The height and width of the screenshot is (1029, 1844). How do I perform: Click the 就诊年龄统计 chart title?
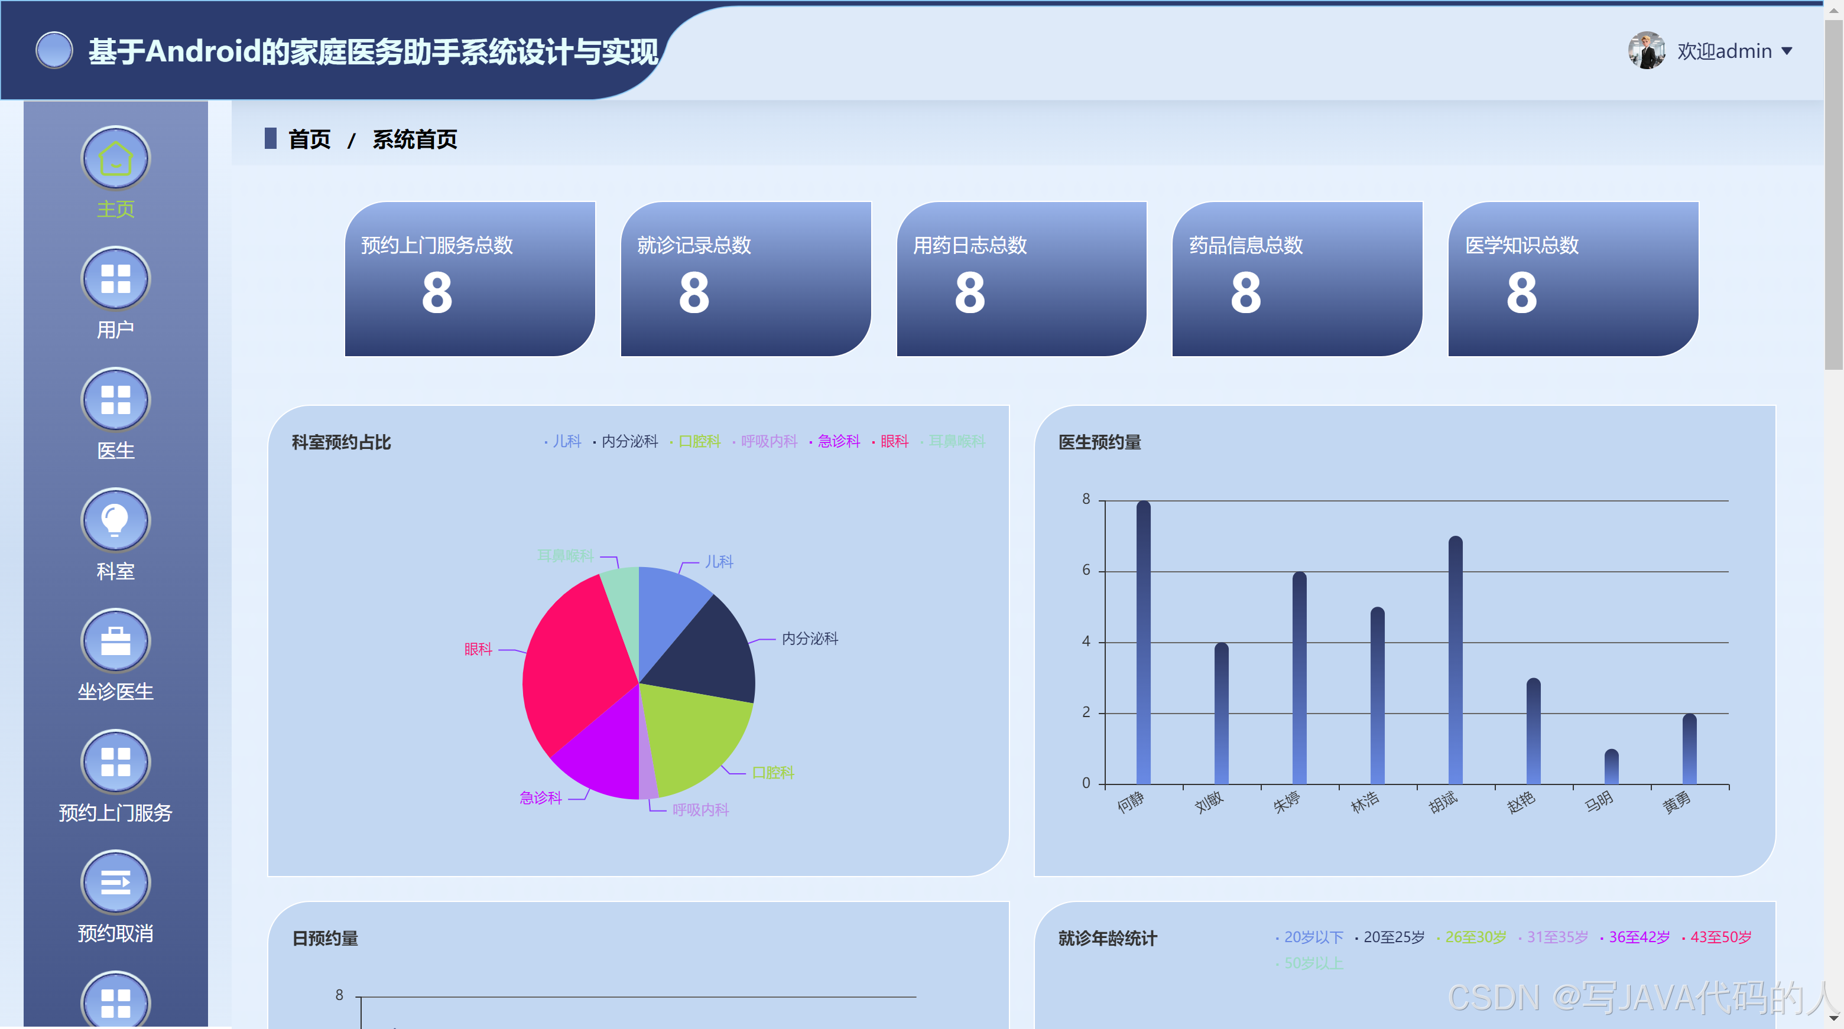click(1108, 938)
